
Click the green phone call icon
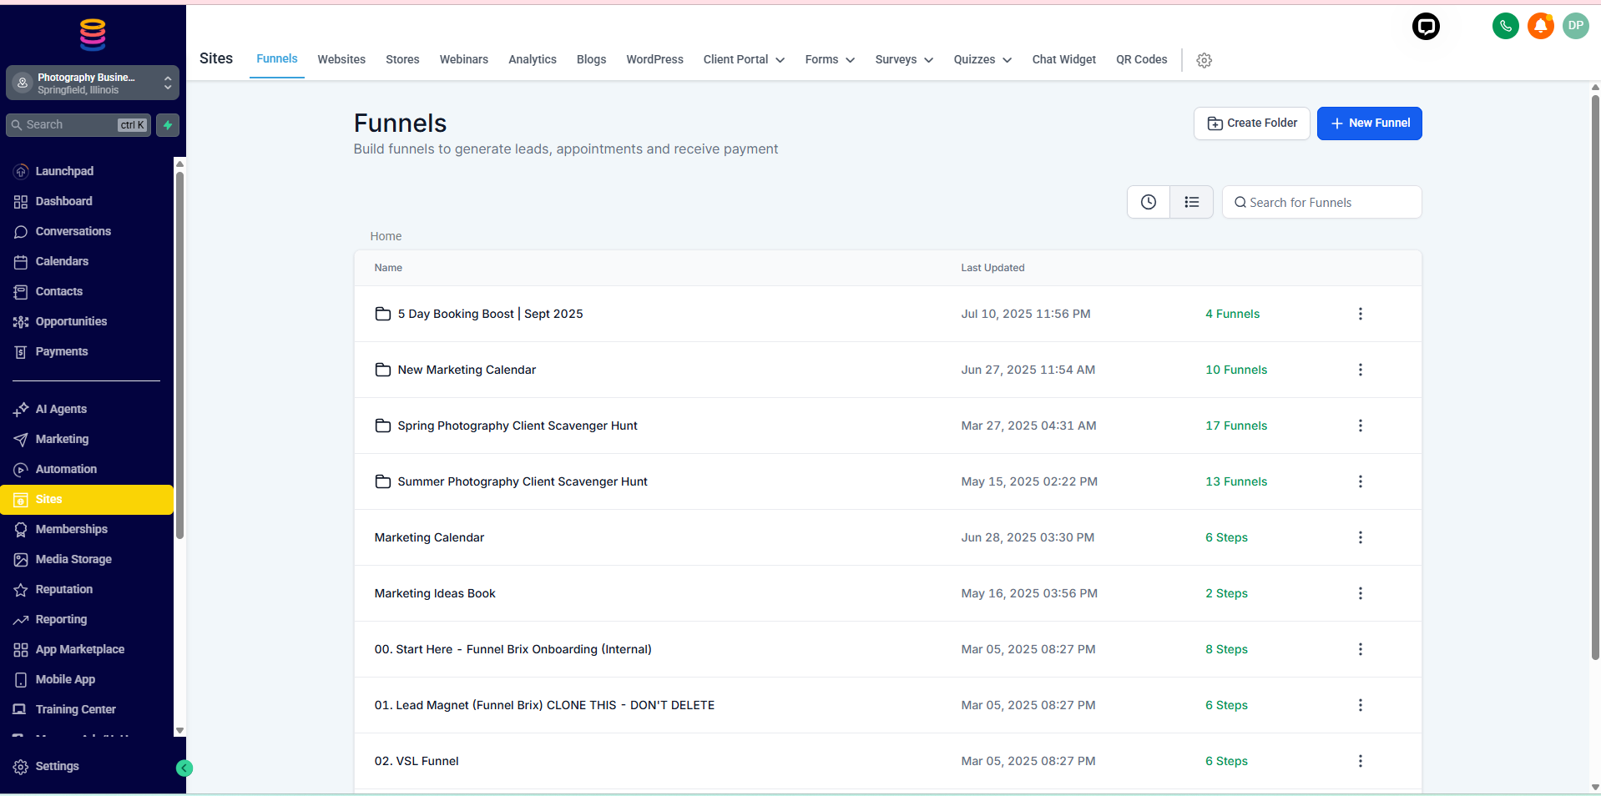point(1505,26)
